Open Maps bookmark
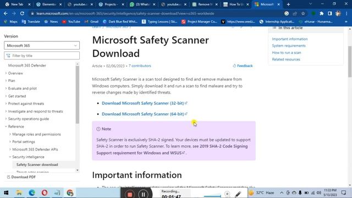 point(11,21)
